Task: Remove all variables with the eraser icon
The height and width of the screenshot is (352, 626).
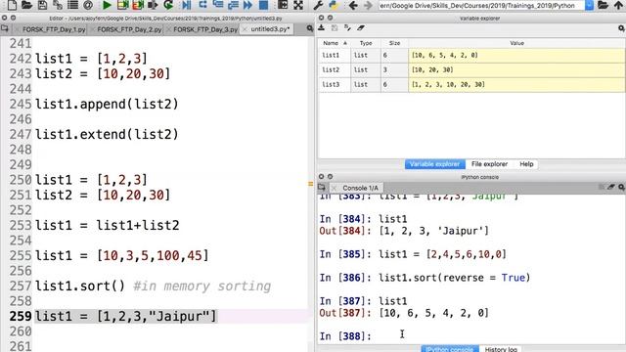Action: pos(361,28)
